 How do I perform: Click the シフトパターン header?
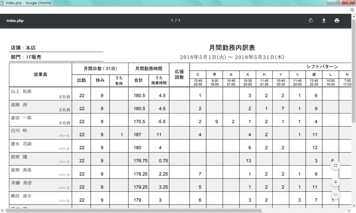point(322,67)
